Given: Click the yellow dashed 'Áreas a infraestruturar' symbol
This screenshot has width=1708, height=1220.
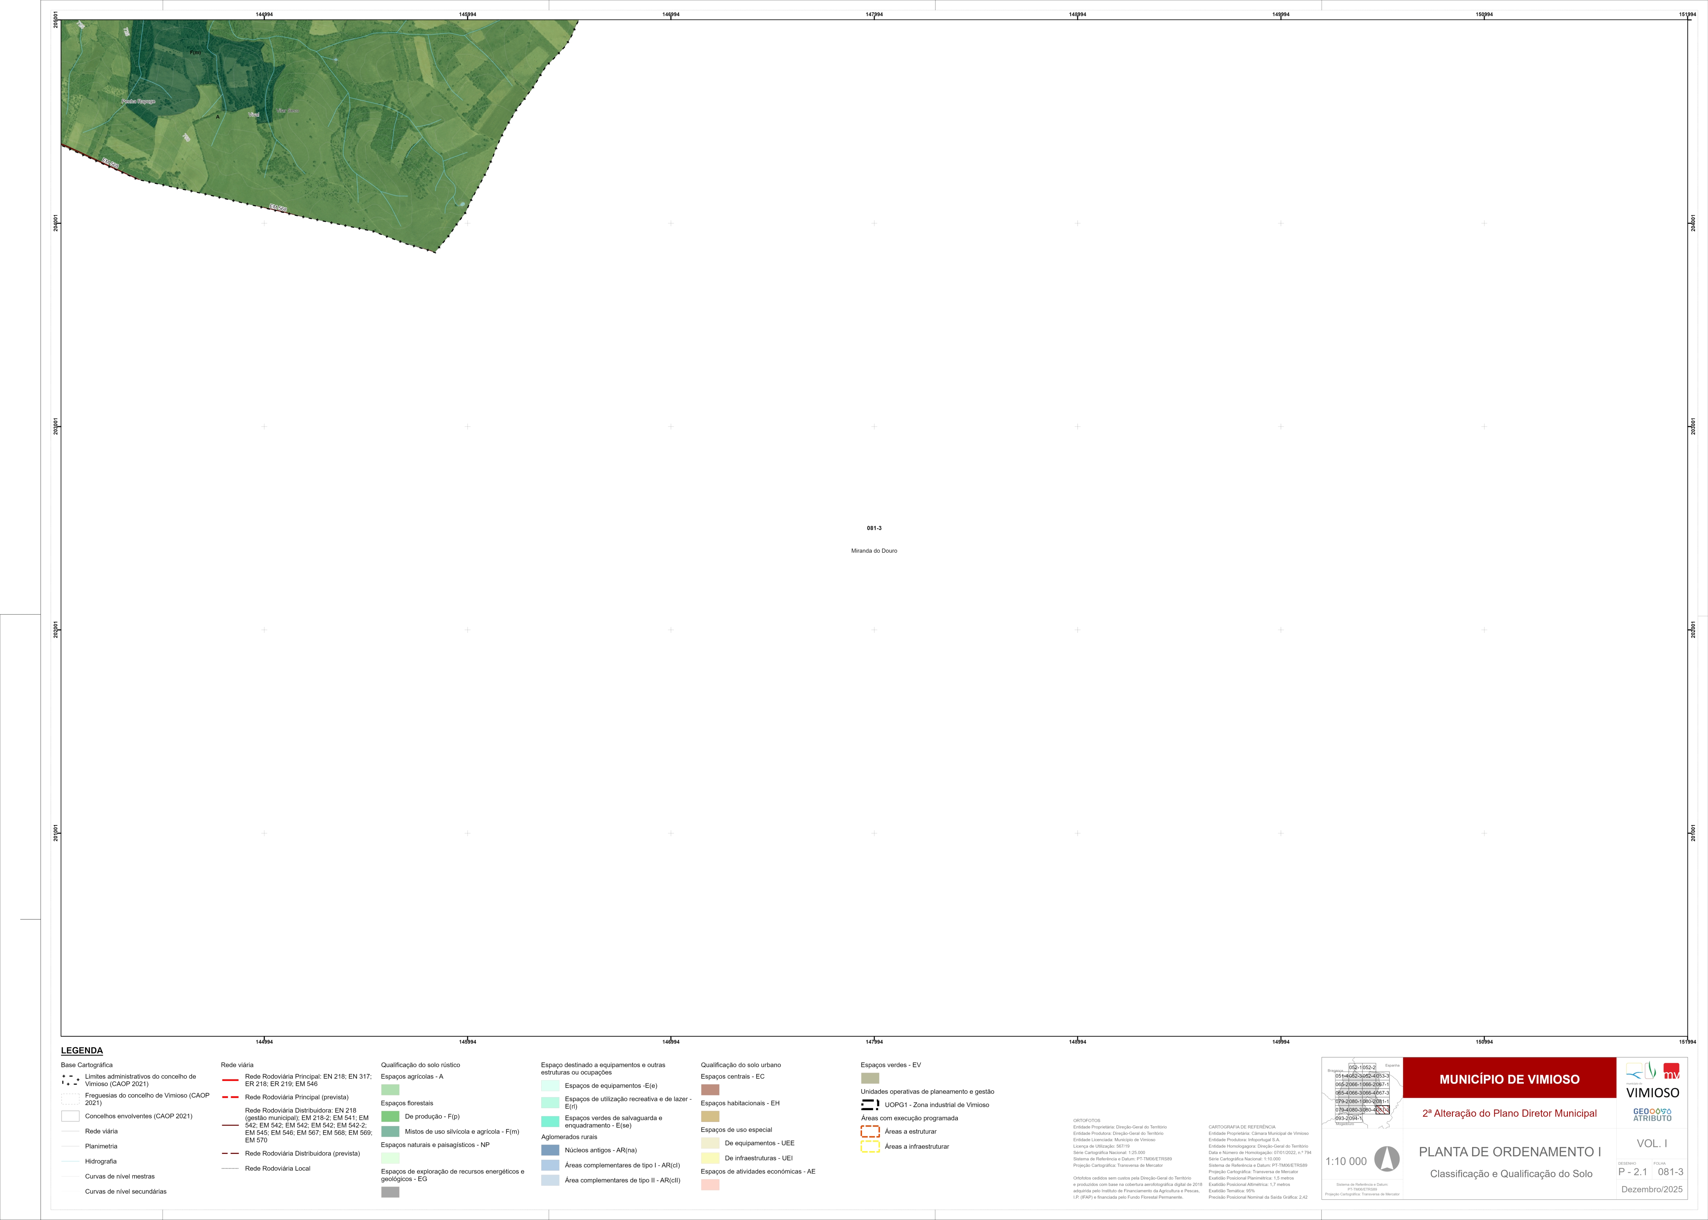Looking at the screenshot, I should point(870,1146).
